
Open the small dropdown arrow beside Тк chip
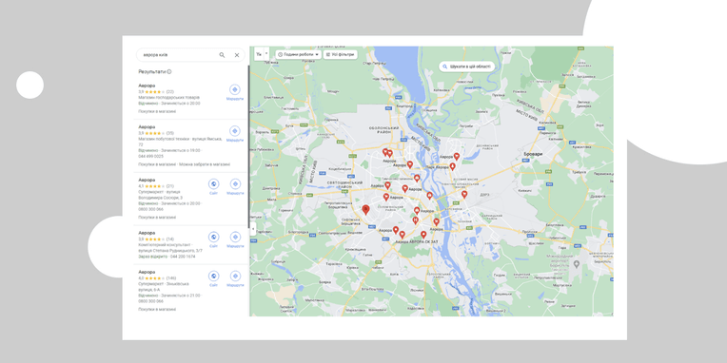(x=266, y=54)
